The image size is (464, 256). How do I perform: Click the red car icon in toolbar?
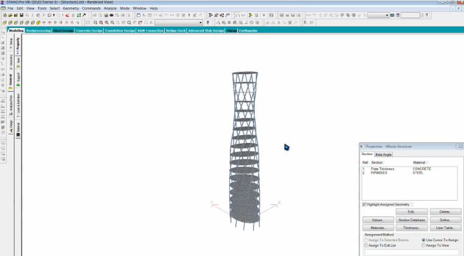click(111, 15)
